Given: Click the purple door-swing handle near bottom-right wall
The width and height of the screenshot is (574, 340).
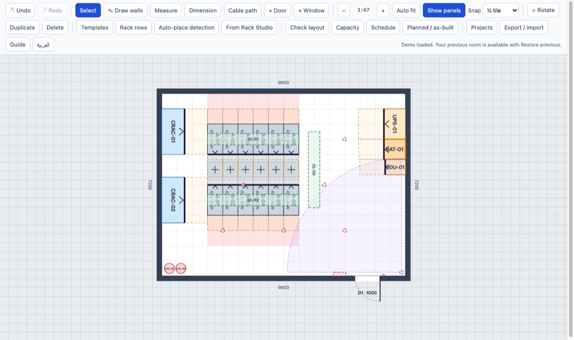Looking at the screenshot, I should coord(402,272).
